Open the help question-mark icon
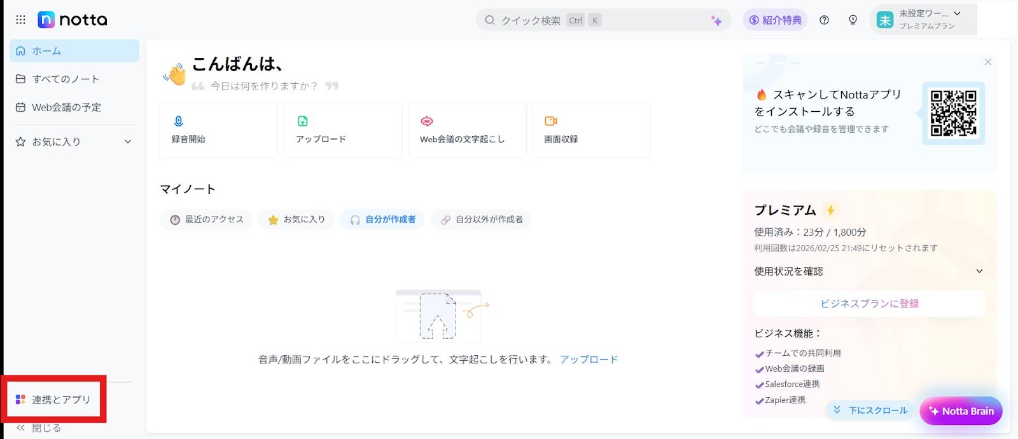The image size is (1018, 439). tap(825, 20)
